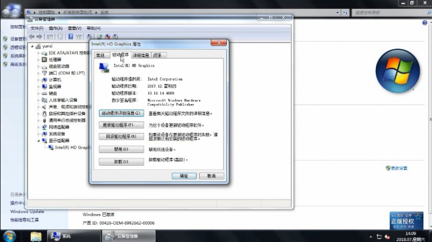Toggle the console tree toolbar icon

[x=50, y=37]
